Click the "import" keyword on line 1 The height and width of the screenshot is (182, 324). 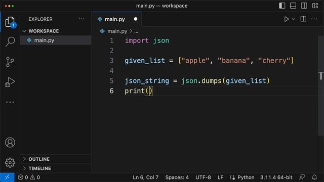click(x=137, y=40)
